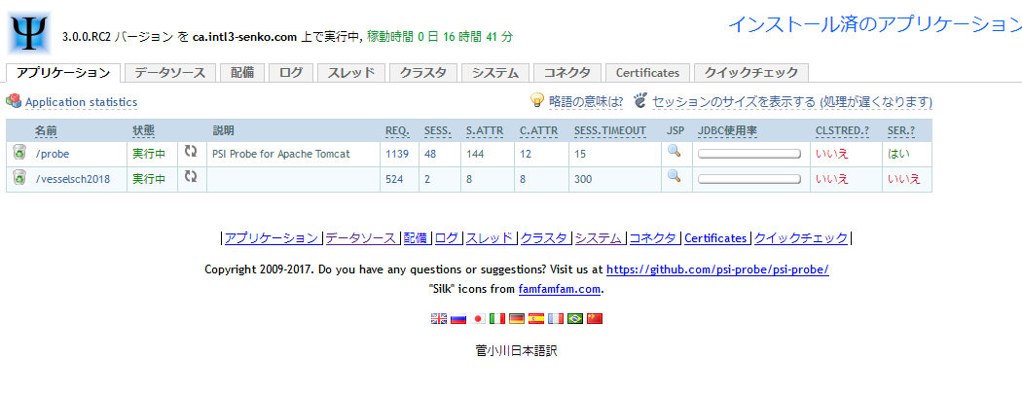Open the データソース tab
1022x394 pixels.
pos(169,72)
